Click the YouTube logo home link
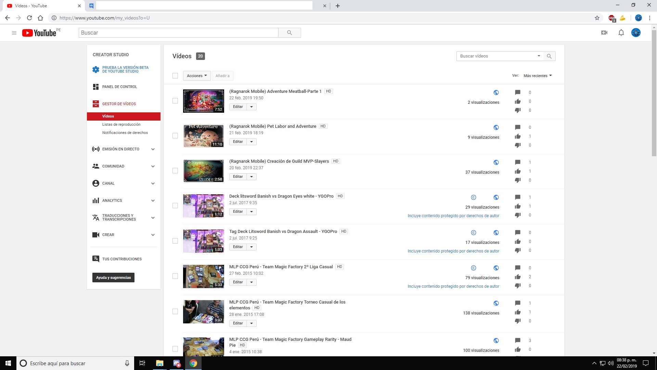Image resolution: width=657 pixels, height=370 pixels. [x=39, y=33]
